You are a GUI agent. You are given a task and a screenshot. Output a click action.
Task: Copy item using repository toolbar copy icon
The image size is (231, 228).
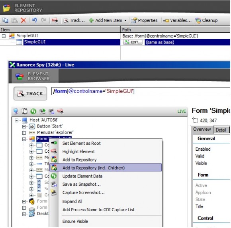pos(6,20)
